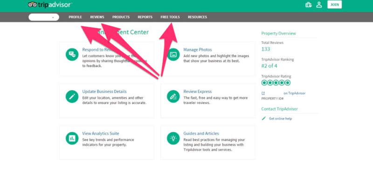Open the Update Business Details link
Image resolution: width=373 pixels, height=173 pixels.
pos(104,92)
